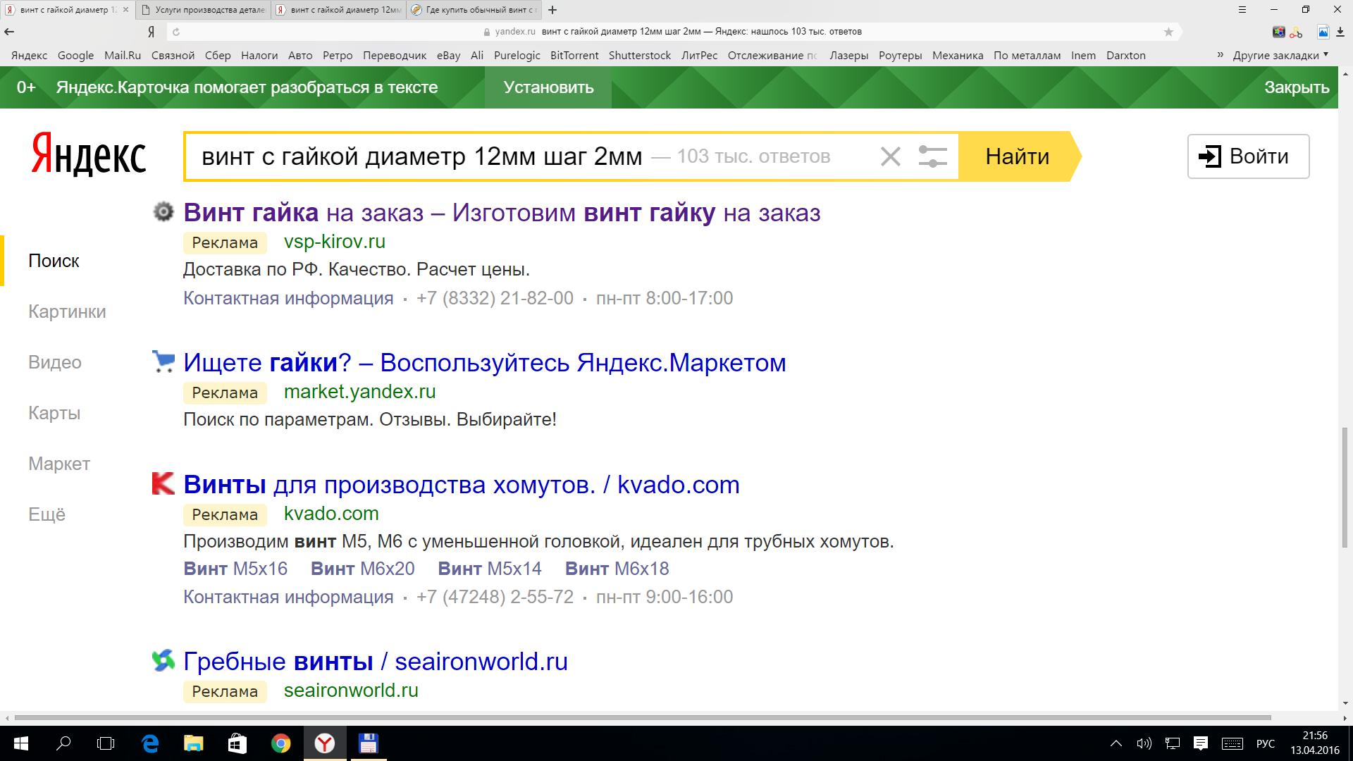This screenshot has height=761, width=1353.
Task: Click the Войти login button
Action: [x=1248, y=156]
